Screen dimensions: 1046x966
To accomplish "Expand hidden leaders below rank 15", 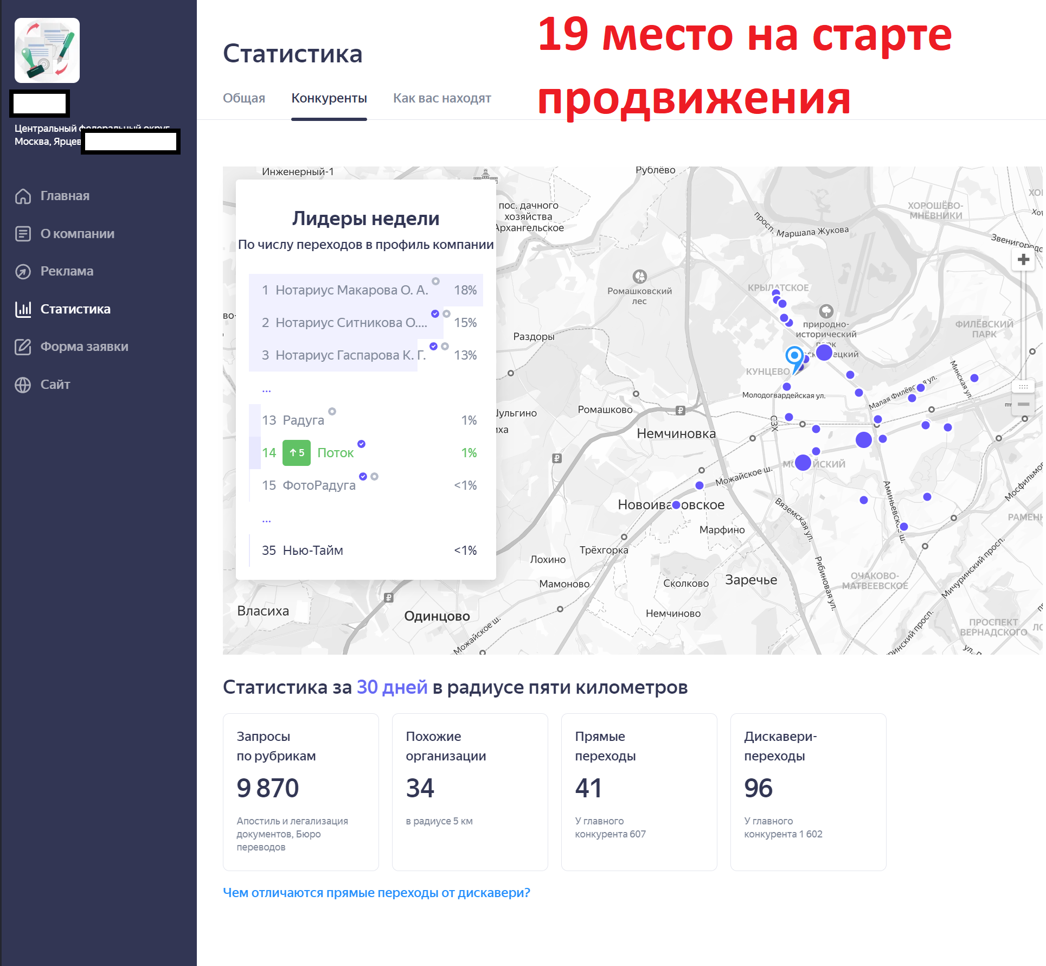I will 266,520.
